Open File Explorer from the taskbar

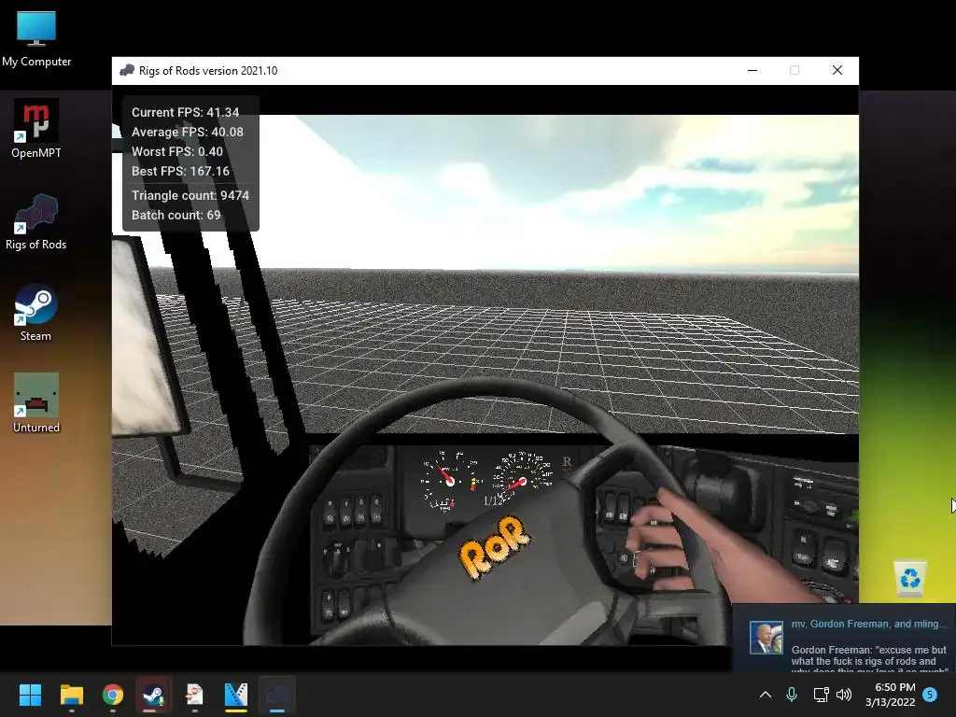71,695
